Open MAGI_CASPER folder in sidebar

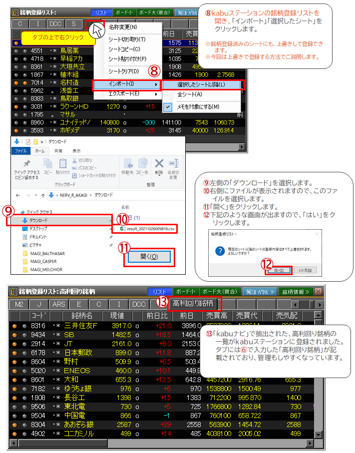coord(40,261)
